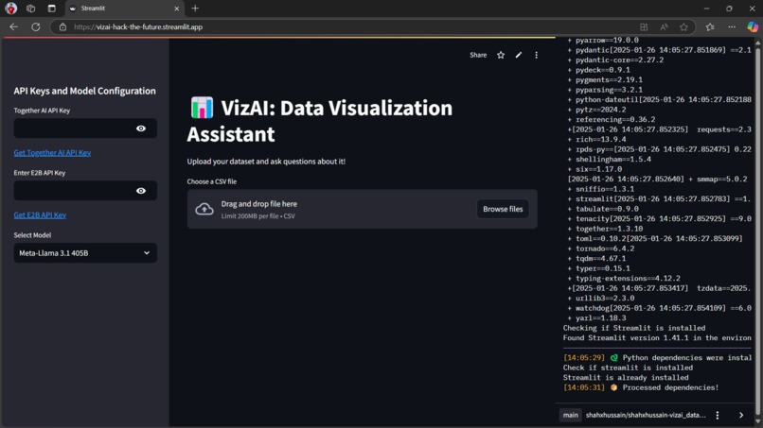Open the Select Model dropdown
Screen dimensions: 763x428
tap(85, 252)
